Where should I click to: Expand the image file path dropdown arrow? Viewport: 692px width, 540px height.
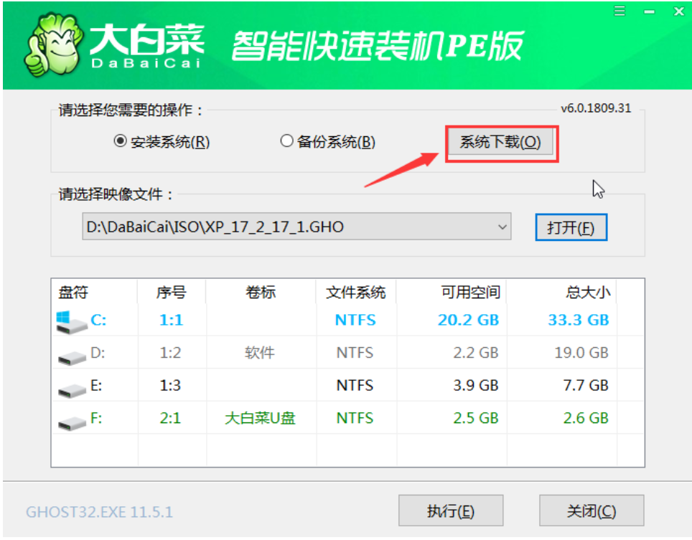coord(502,227)
